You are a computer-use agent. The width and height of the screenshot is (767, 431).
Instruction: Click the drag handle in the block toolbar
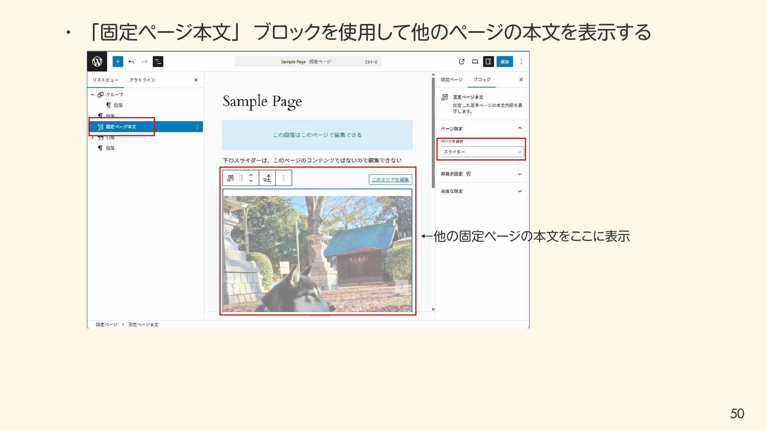coord(241,178)
